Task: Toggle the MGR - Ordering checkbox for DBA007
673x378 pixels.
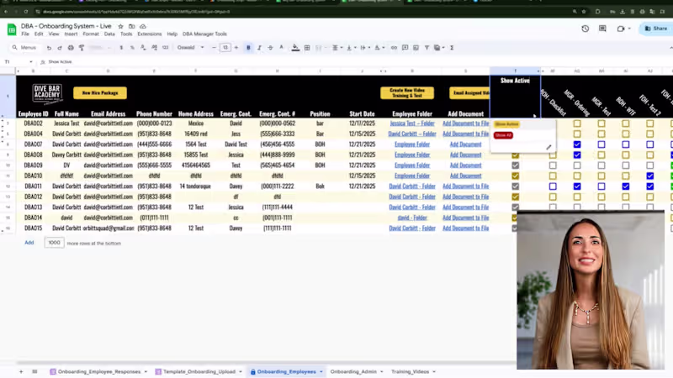Action: (x=577, y=144)
